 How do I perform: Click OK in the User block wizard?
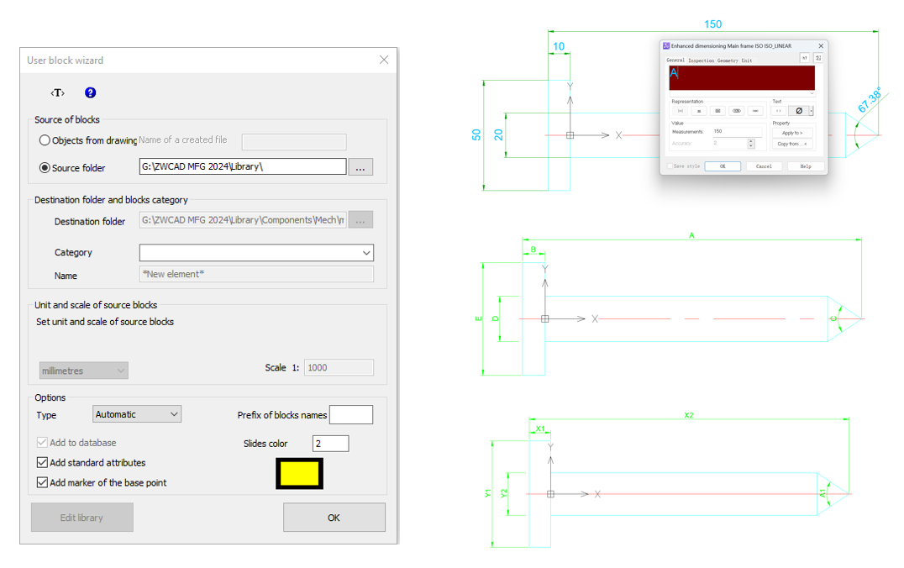click(334, 518)
